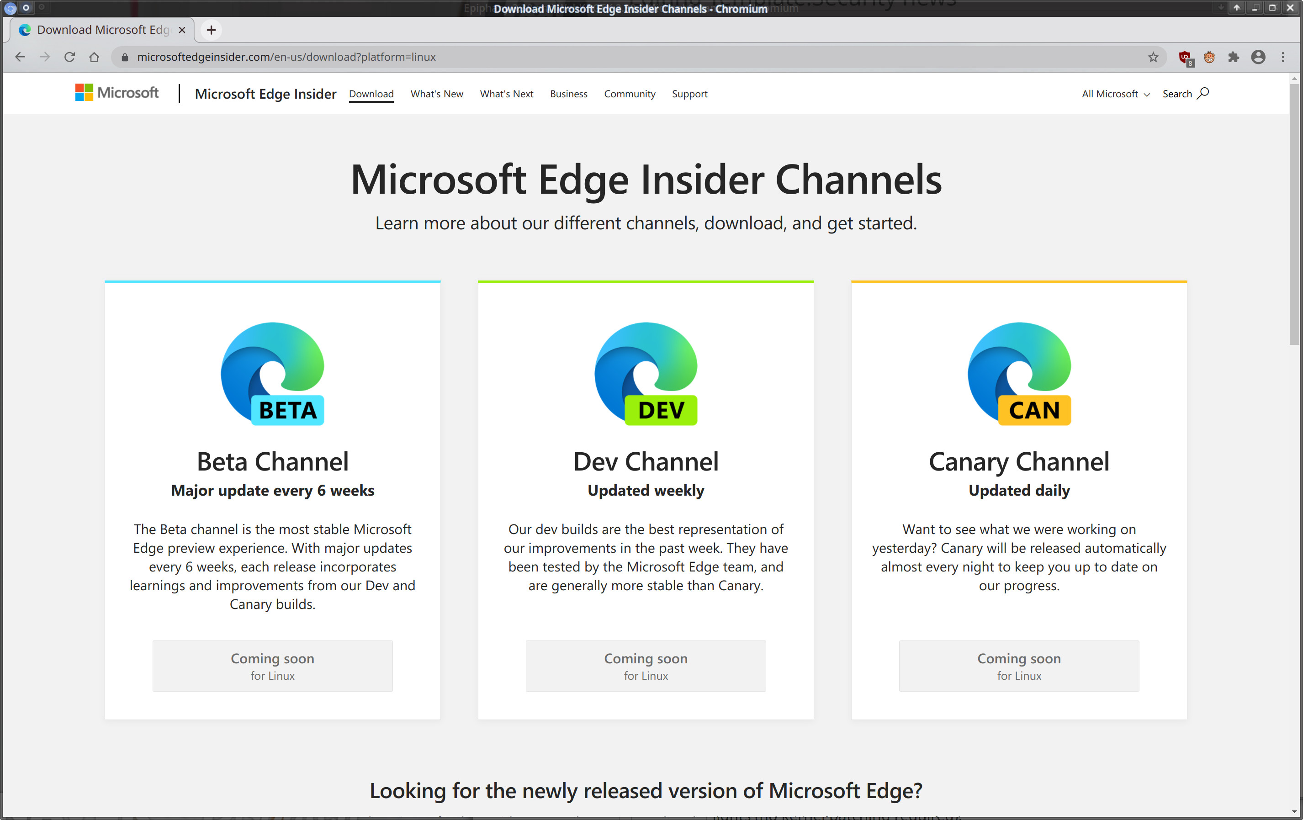Open the Search icon in top navigation
This screenshot has width=1303, height=820.
(x=1202, y=94)
